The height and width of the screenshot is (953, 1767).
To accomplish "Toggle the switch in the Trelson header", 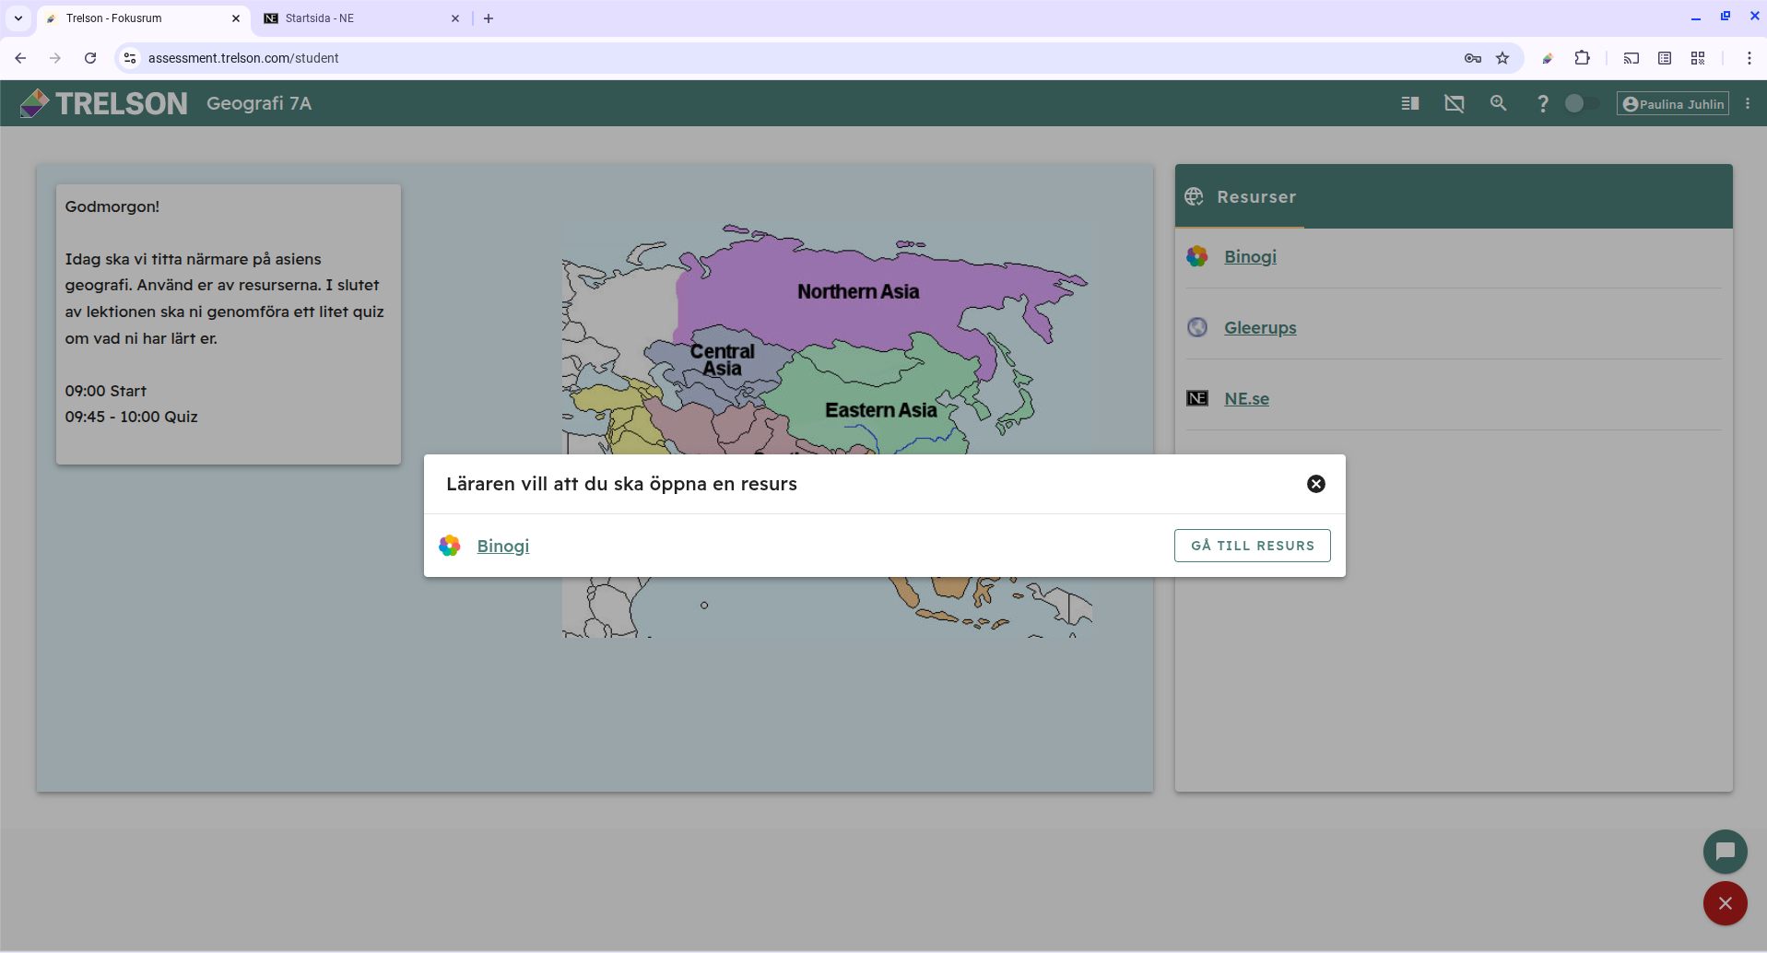I will [1582, 103].
